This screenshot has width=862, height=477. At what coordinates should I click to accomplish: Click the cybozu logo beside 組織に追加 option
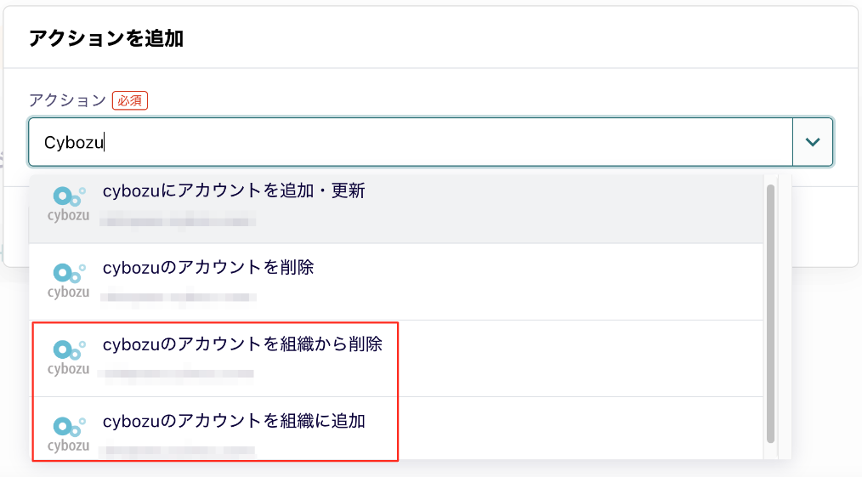(69, 434)
